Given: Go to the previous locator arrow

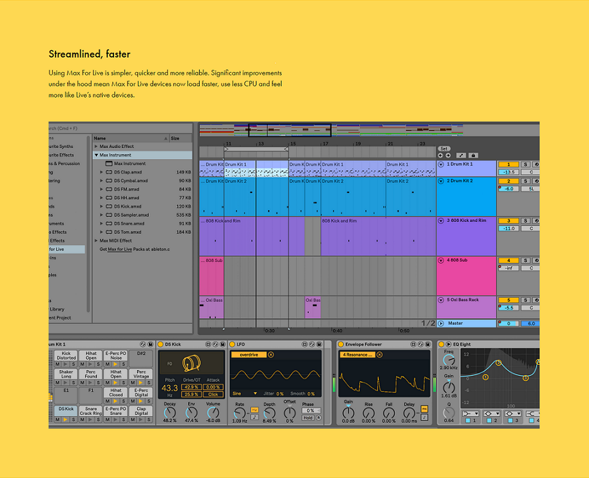Looking at the screenshot, I should click(440, 156).
